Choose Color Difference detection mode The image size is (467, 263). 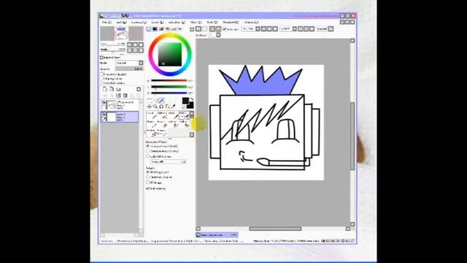[x=147, y=156]
